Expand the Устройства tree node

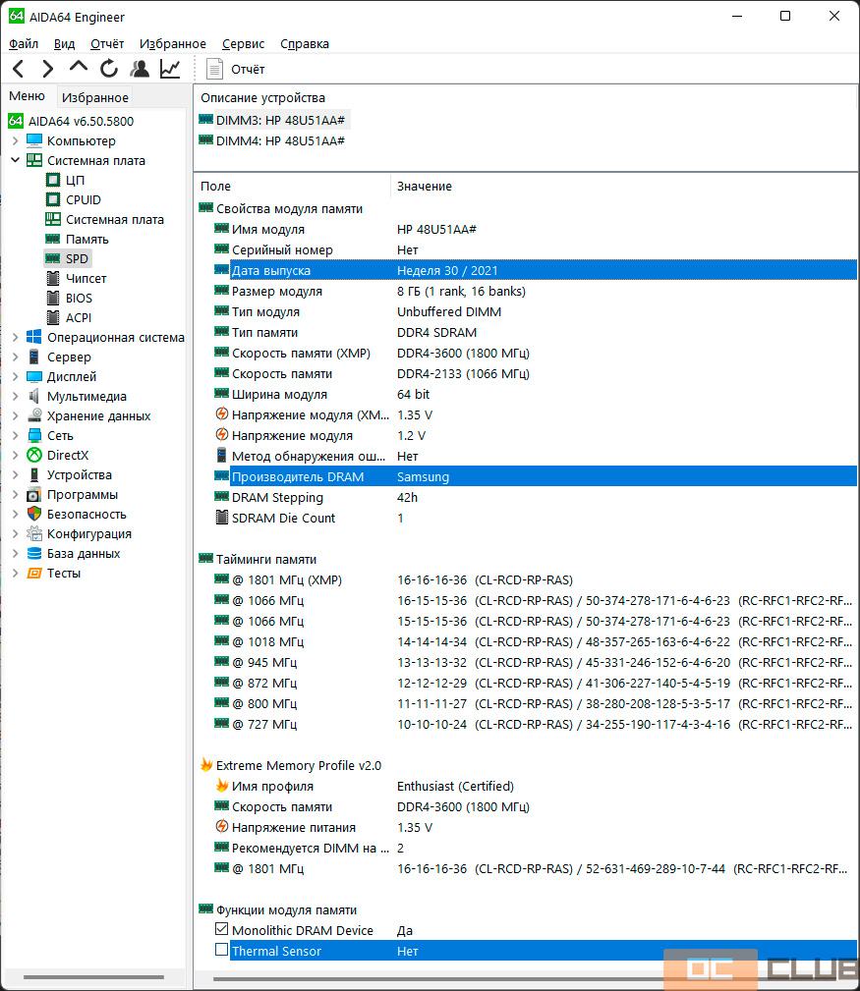coord(15,474)
